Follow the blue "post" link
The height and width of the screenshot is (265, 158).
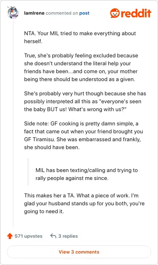pos(84,13)
